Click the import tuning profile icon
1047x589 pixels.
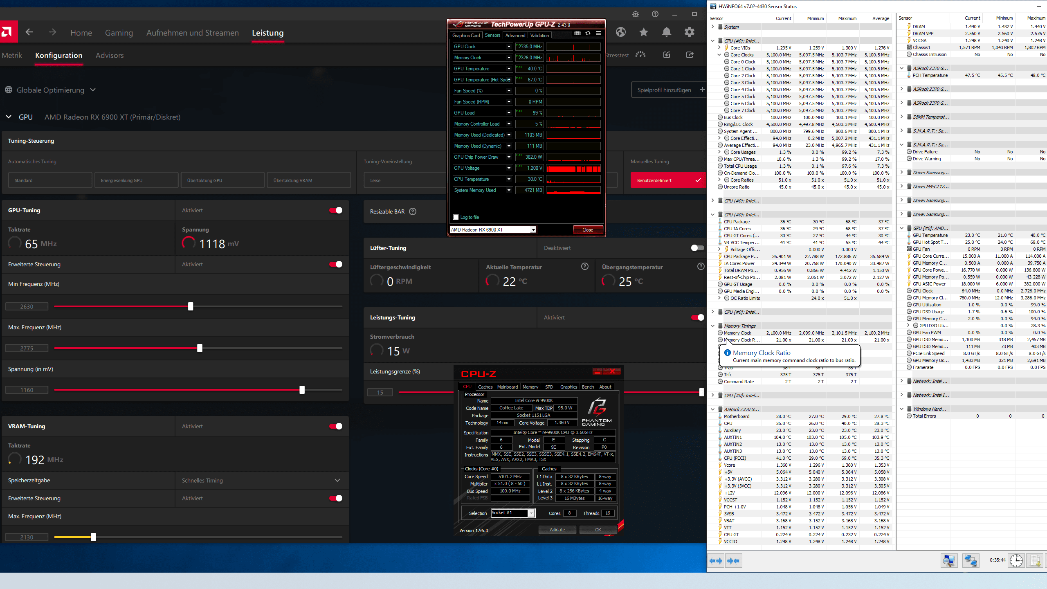pyautogui.click(x=667, y=55)
